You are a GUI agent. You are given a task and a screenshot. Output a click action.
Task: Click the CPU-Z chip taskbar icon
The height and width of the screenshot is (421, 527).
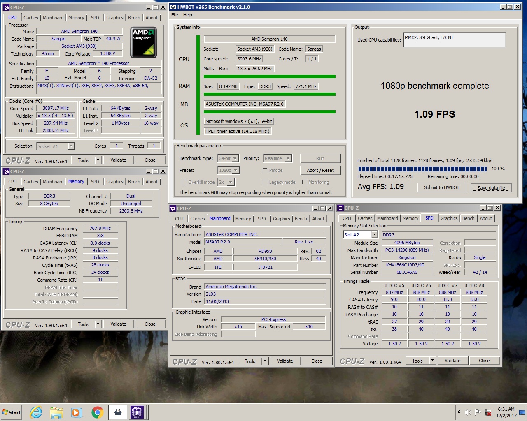click(137, 412)
